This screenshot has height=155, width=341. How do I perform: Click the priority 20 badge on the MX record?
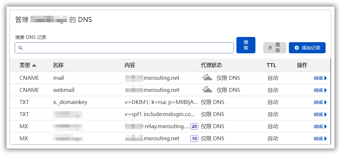[x=194, y=126]
